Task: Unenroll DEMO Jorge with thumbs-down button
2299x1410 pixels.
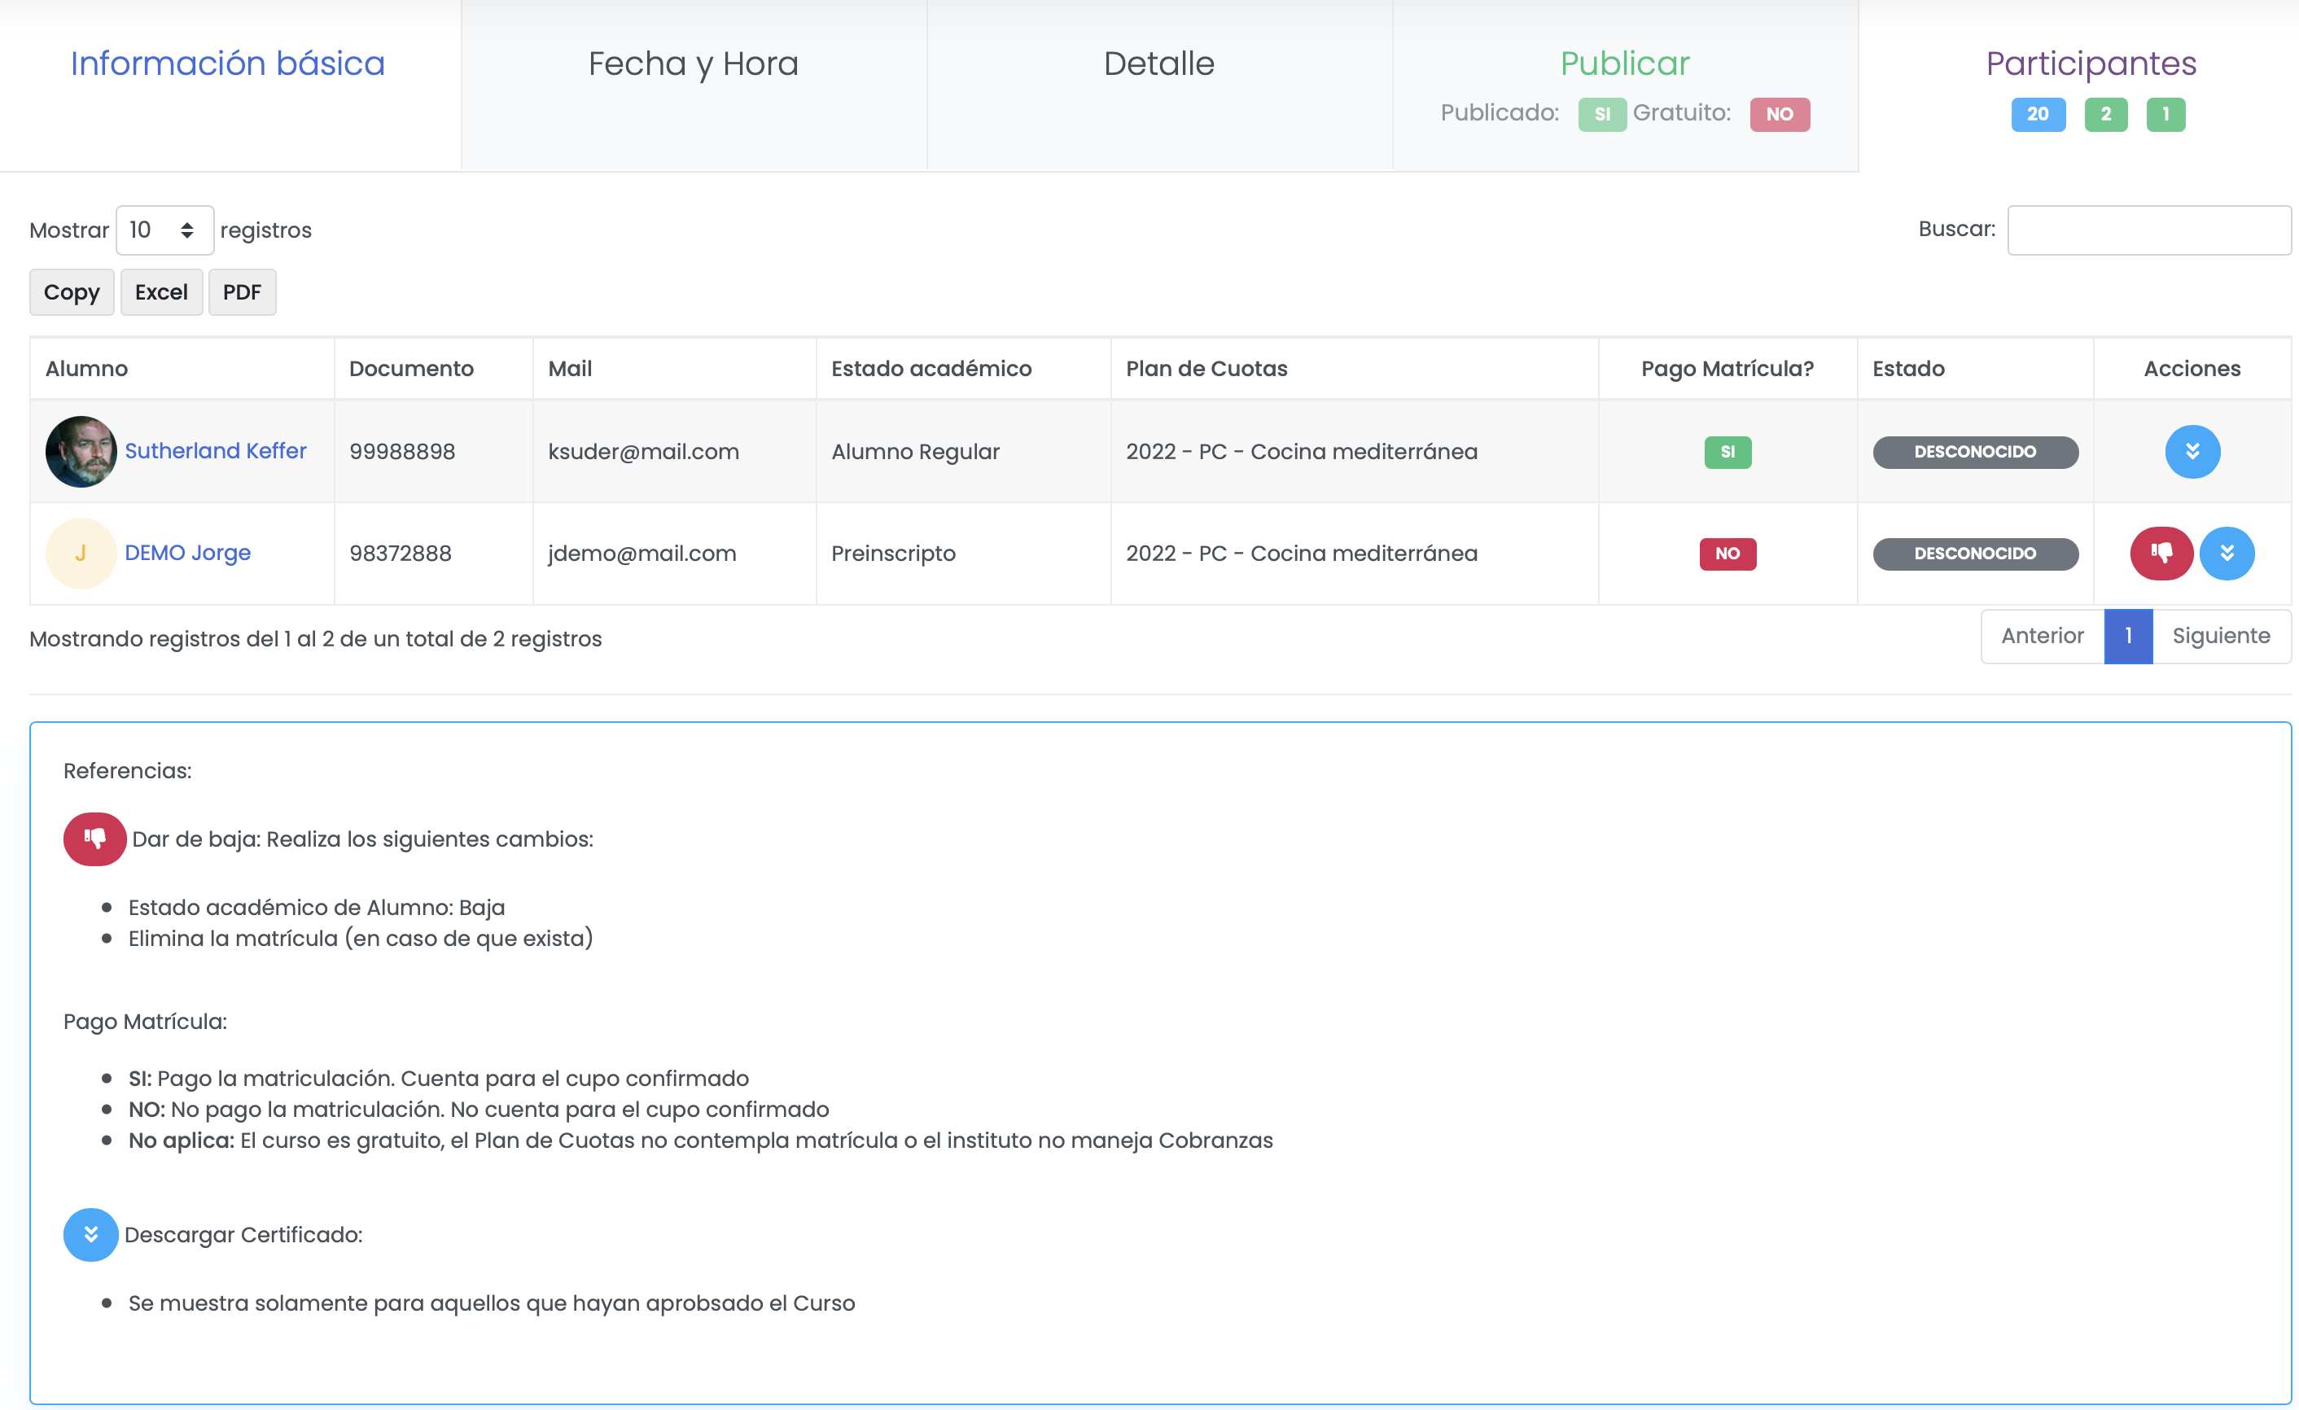Action: pyautogui.click(x=2161, y=554)
